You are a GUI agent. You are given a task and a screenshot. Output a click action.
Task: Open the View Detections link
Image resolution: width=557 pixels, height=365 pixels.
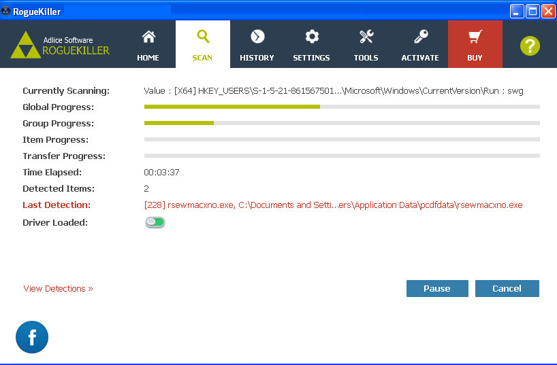tap(59, 289)
